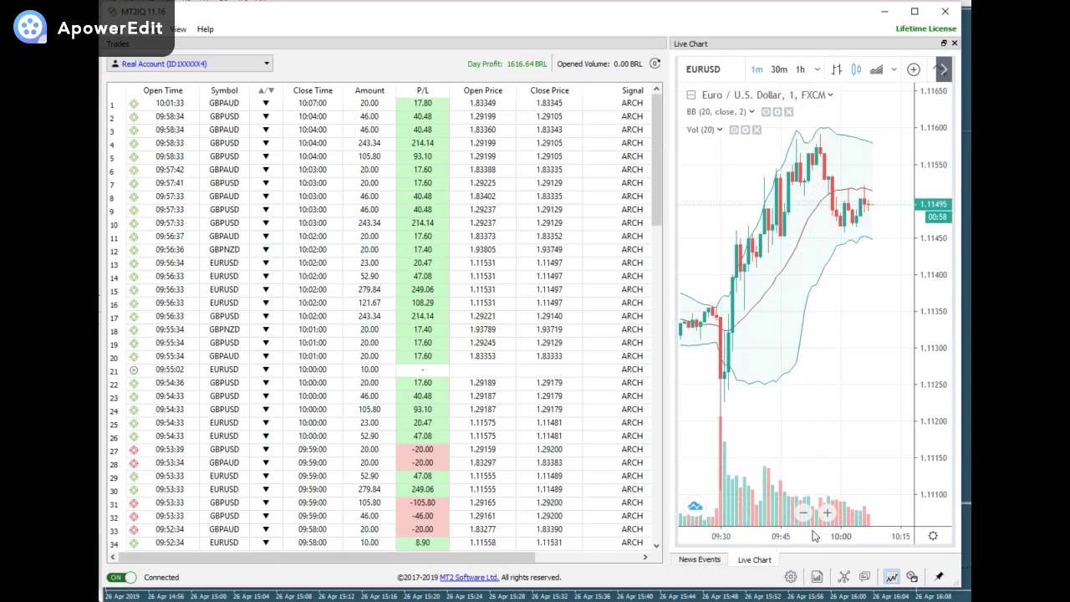Click the 249.06 P/L cell in row 15
This screenshot has height=602, width=1070.
pyautogui.click(x=423, y=289)
